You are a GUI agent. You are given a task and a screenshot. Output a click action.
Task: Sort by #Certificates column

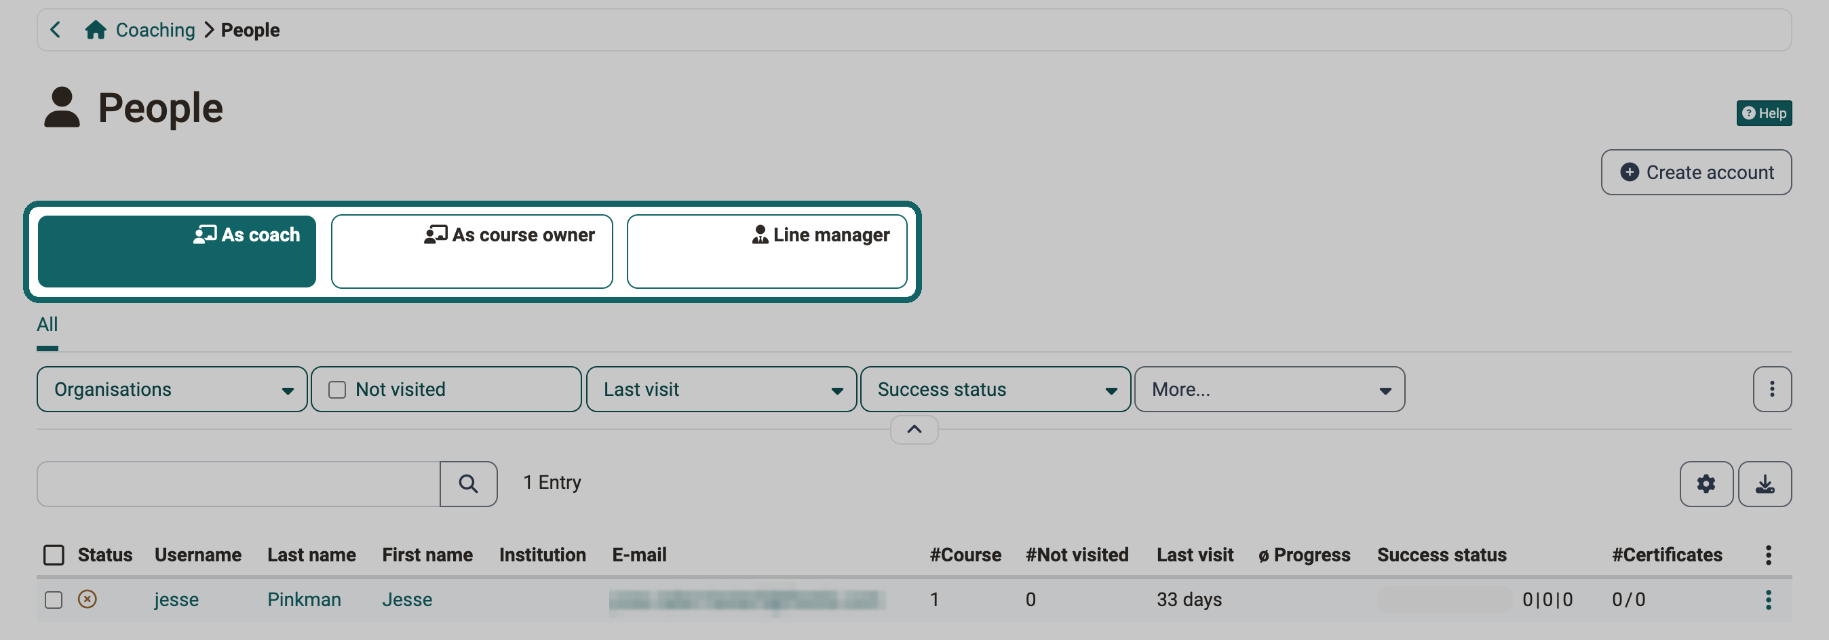click(x=1666, y=555)
